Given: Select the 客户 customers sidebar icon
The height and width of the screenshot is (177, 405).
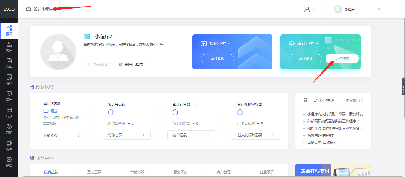Looking at the screenshot, I should (9, 47).
